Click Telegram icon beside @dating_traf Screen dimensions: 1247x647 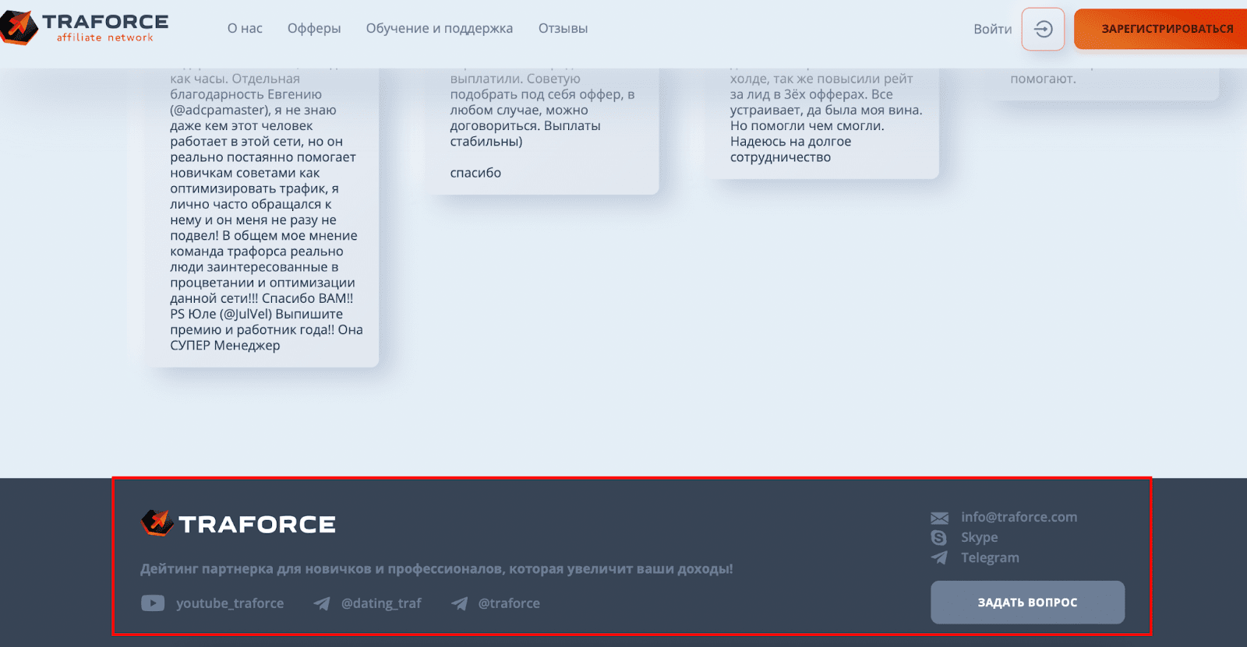click(321, 603)
